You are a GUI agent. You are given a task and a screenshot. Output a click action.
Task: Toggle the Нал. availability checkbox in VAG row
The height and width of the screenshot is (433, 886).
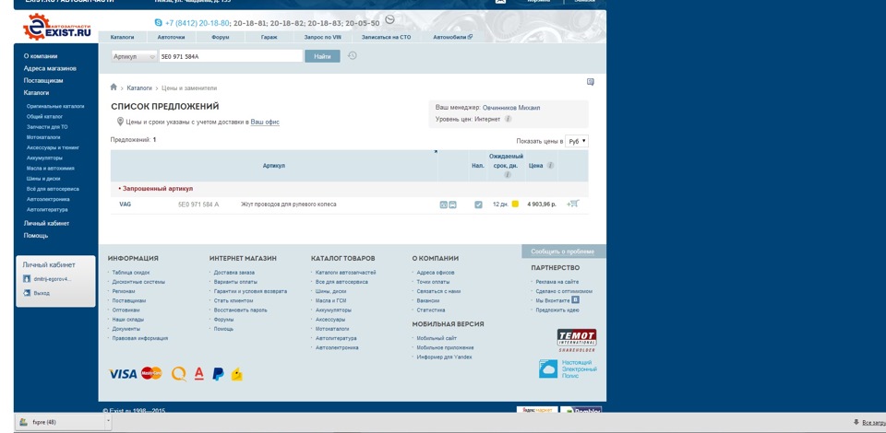point(478,205)
